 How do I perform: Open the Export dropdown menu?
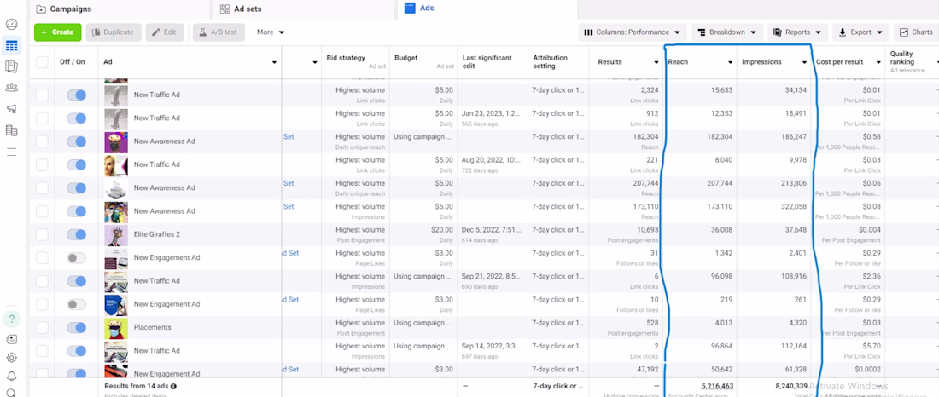pyautogui.click(x=860, y=32)
